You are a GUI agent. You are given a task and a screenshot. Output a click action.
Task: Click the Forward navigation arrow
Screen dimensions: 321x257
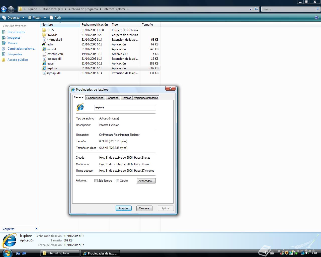11,9
